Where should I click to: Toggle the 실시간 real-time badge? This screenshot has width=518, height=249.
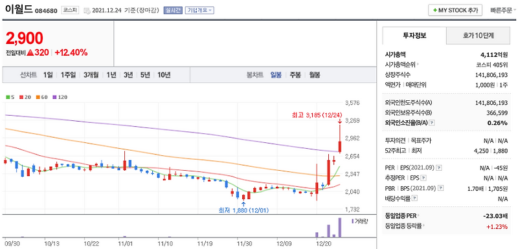click(x=173, y=10)
